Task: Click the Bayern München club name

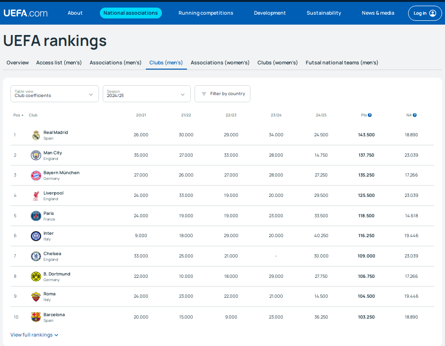Action: (61, 173)
